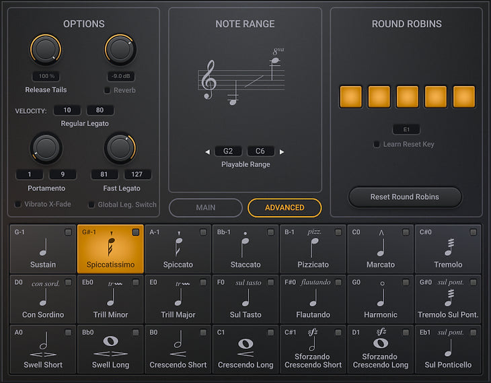This screenshot has height=383, width=491.
Task: Select the Harmonic articulation
Action: coord(381,300)
